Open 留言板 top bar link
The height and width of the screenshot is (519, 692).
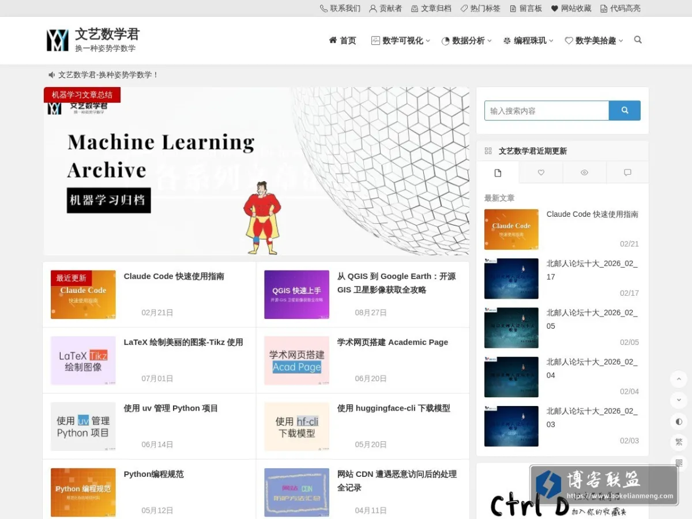point(526,8)
